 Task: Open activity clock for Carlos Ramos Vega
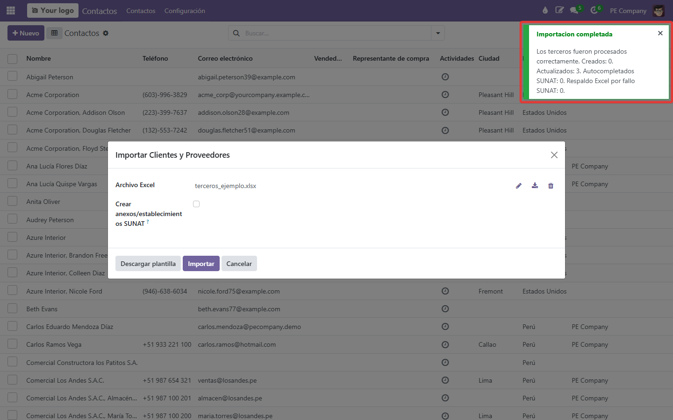(x=445, y=344)
